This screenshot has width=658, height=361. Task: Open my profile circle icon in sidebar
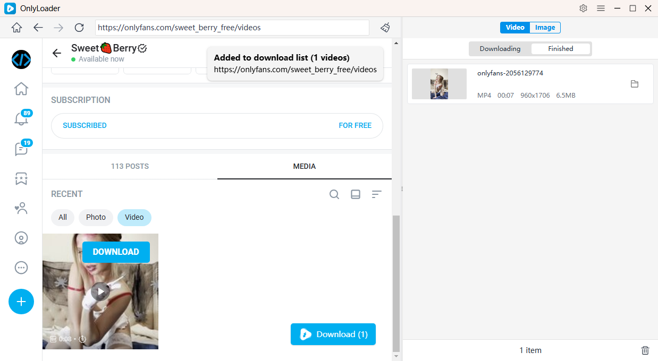coord(21,238)
